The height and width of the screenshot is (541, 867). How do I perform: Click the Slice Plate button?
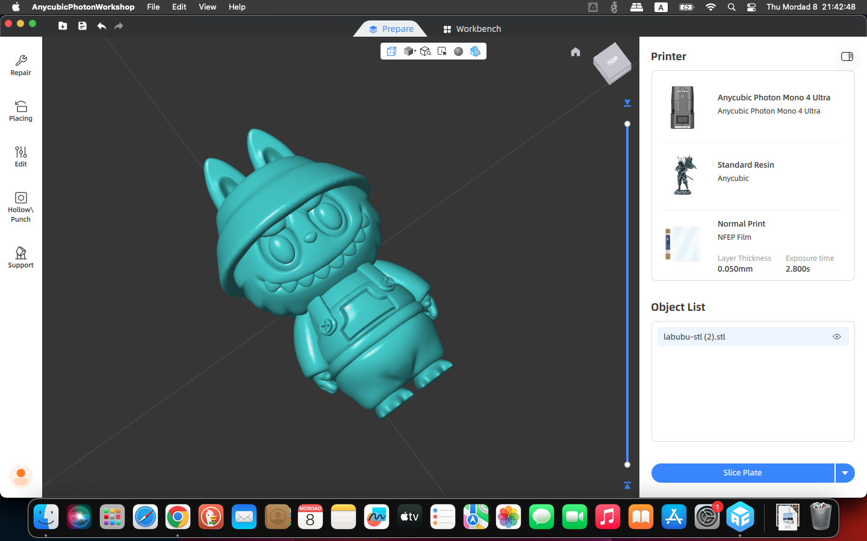pyautogui.click(x=743, y=473)
